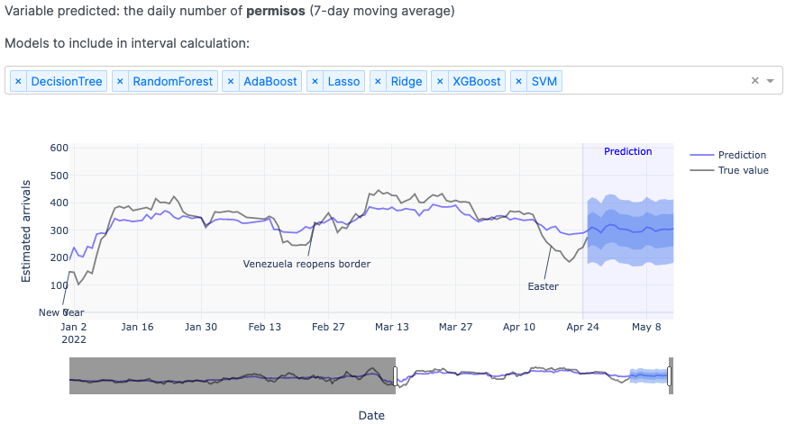Click the May 8 x-axis tick label
786x424 pixels.
click(646, 327)
